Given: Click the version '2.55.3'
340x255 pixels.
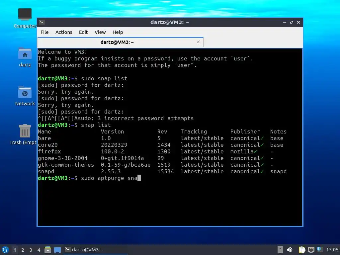Looking at the screenshot, I should pyautogui.click(x=111, y=172).
